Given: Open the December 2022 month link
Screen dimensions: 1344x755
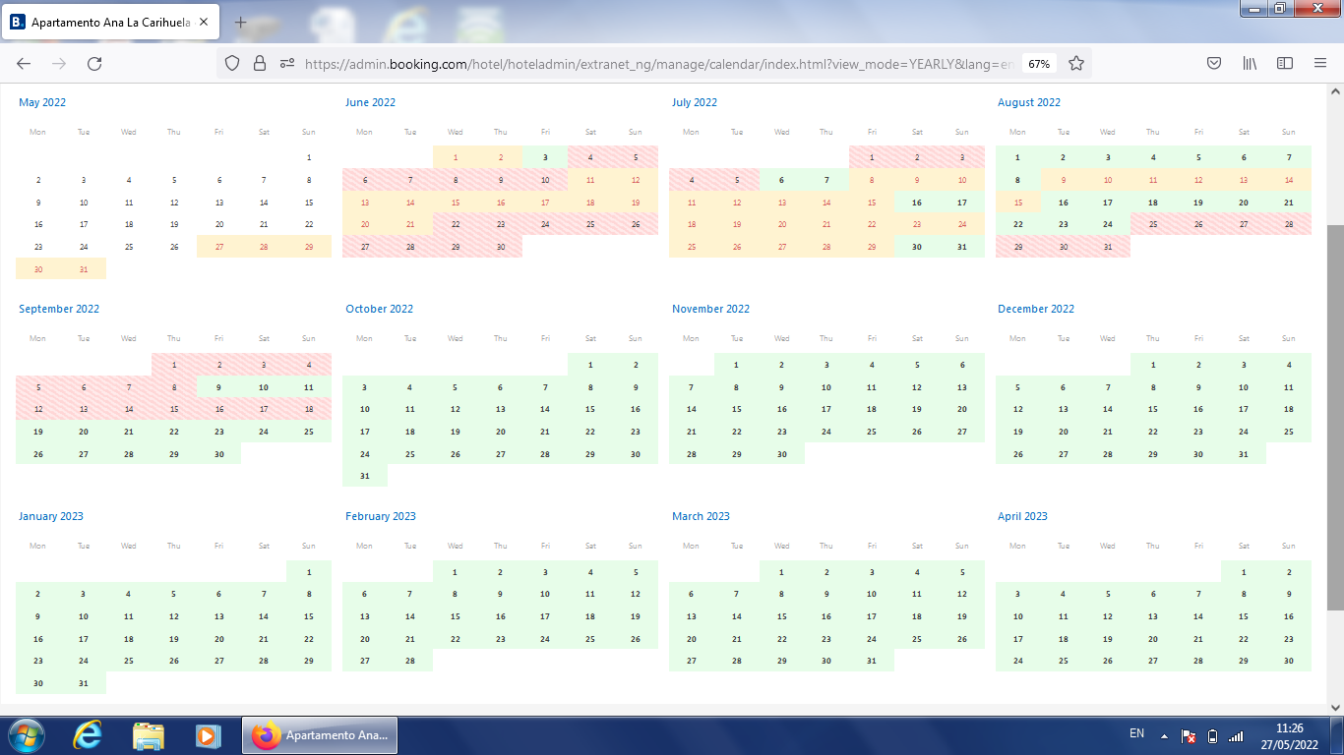Looking at the screenshot, I should coord(1036,309).
